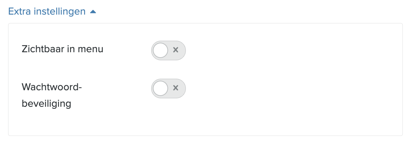Activate password protection via second switch
This screenshot has height=149, width=414.
click(x=169, y=89)
